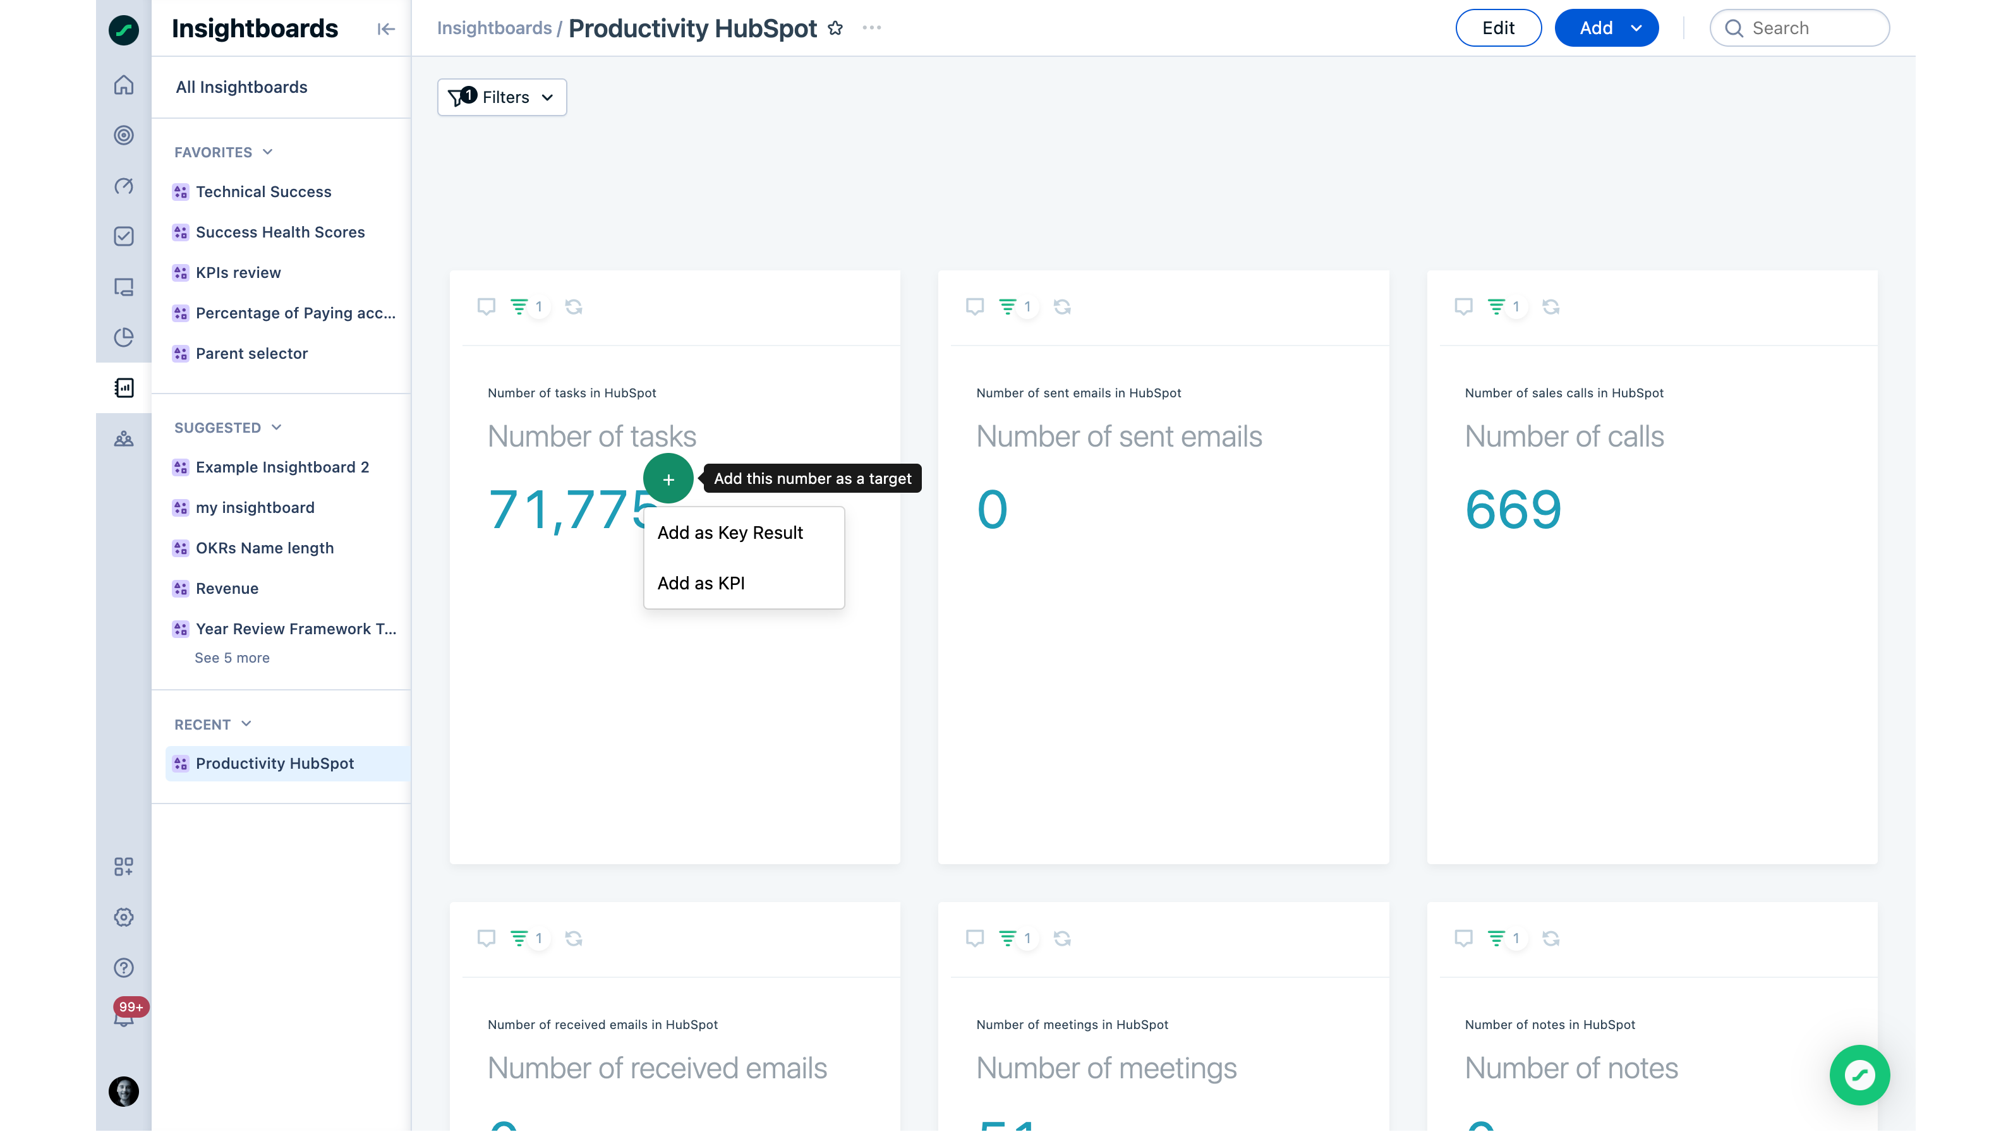
Task: Choose Add as KPI
Action: 701,583
